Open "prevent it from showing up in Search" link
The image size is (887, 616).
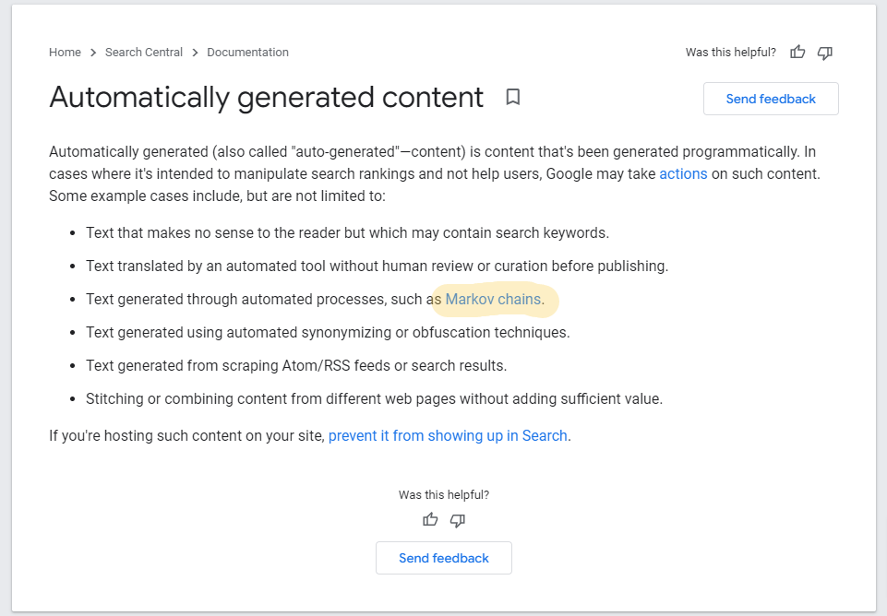pyautogui.click(x=448, y=435)
